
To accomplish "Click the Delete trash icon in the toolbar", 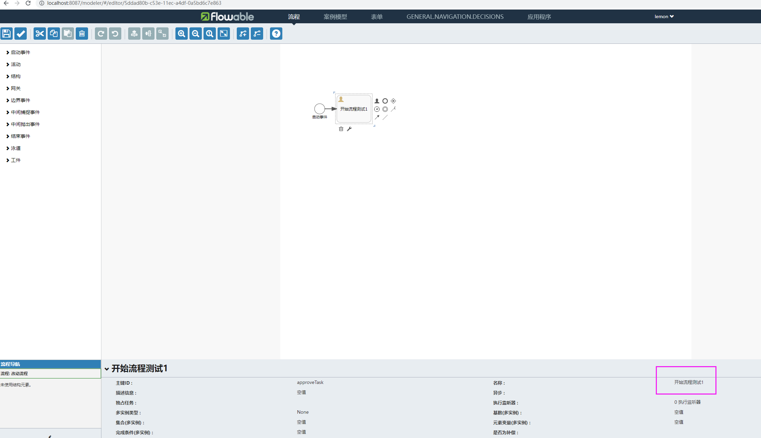I will tap(82, 34).
